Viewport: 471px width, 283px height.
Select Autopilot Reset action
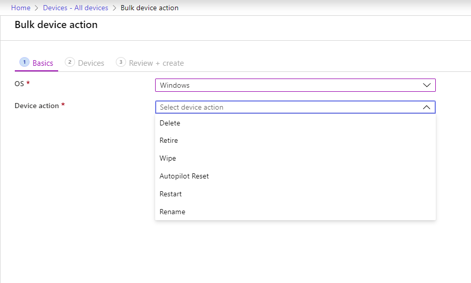[184, 176]
